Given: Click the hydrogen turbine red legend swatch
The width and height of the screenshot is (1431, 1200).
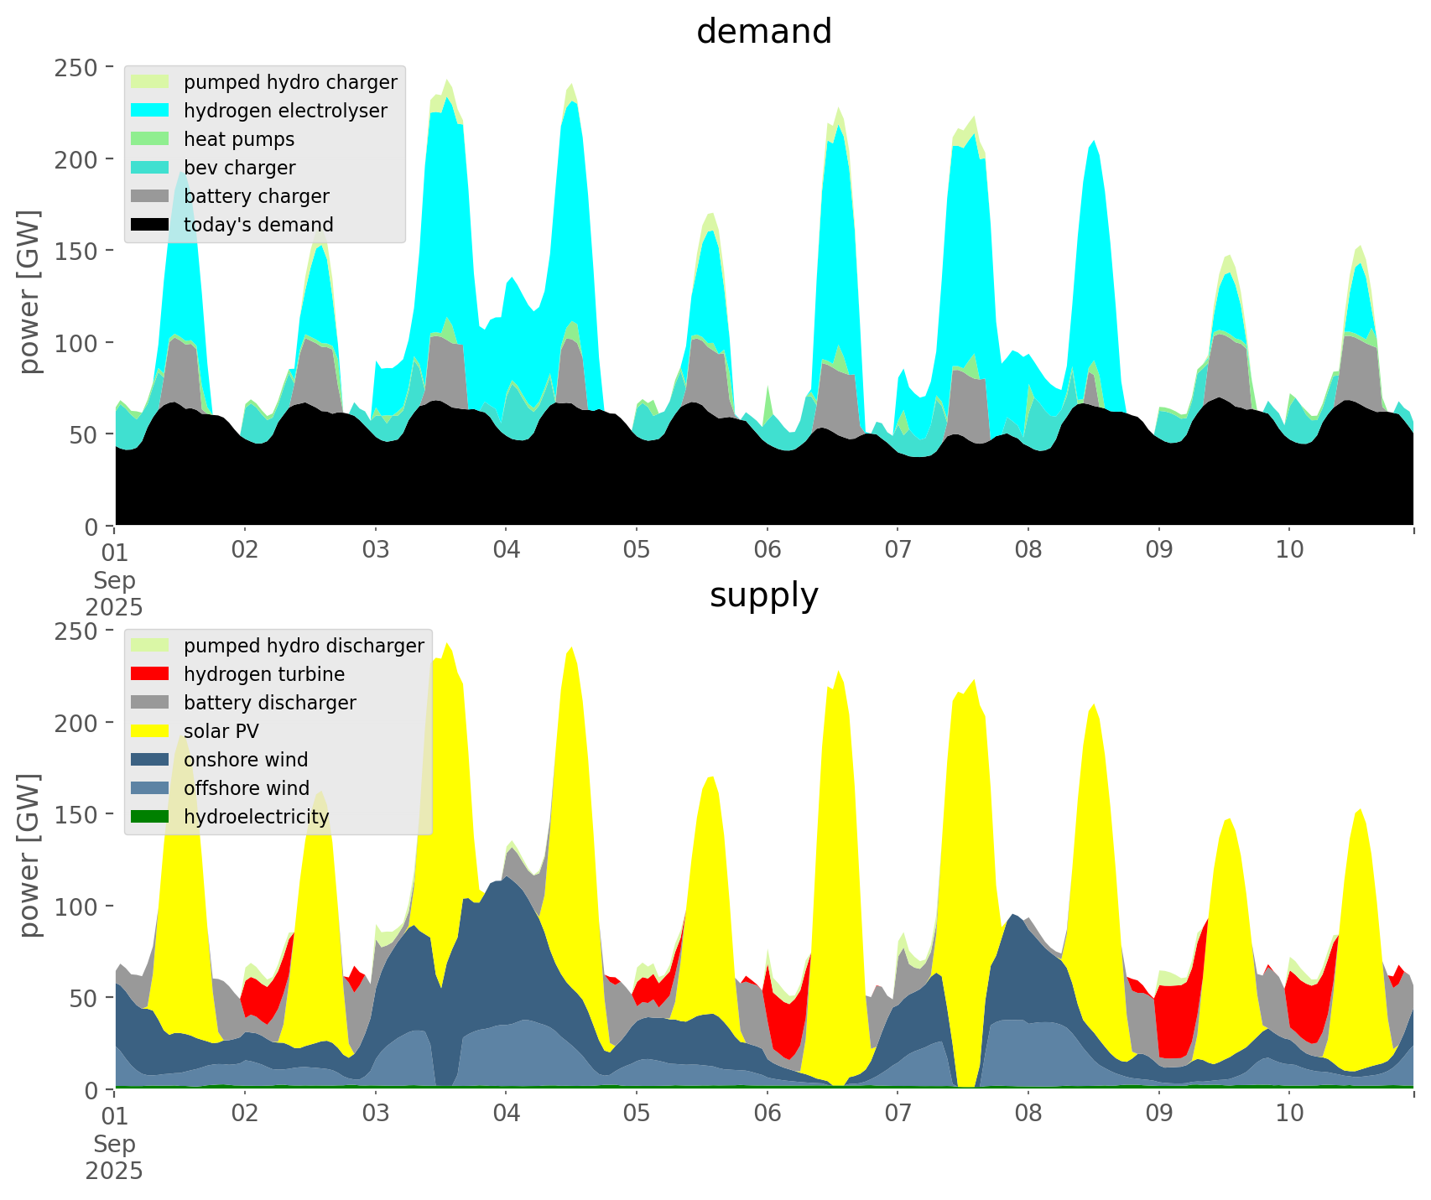Looking at the screenshot, I should point(150,674).
